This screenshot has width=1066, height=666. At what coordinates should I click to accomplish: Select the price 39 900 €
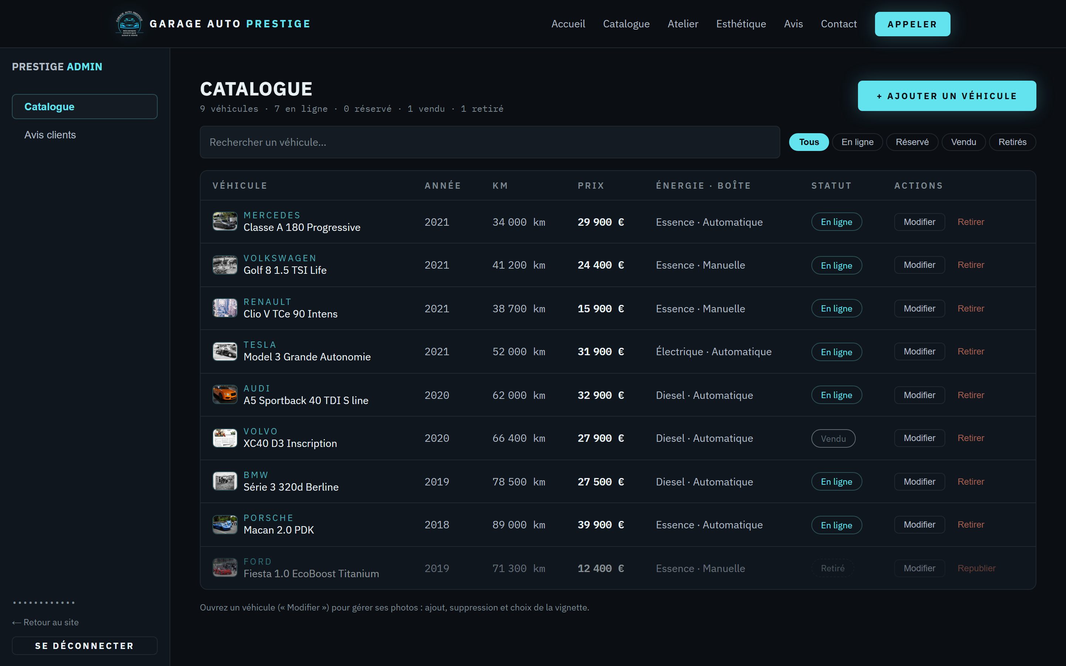point(601,525)
